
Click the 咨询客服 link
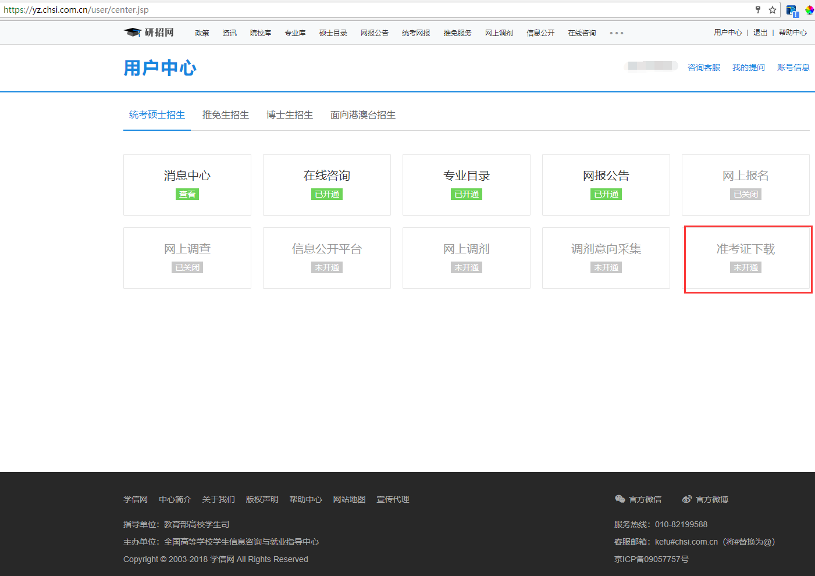[704, 67]
